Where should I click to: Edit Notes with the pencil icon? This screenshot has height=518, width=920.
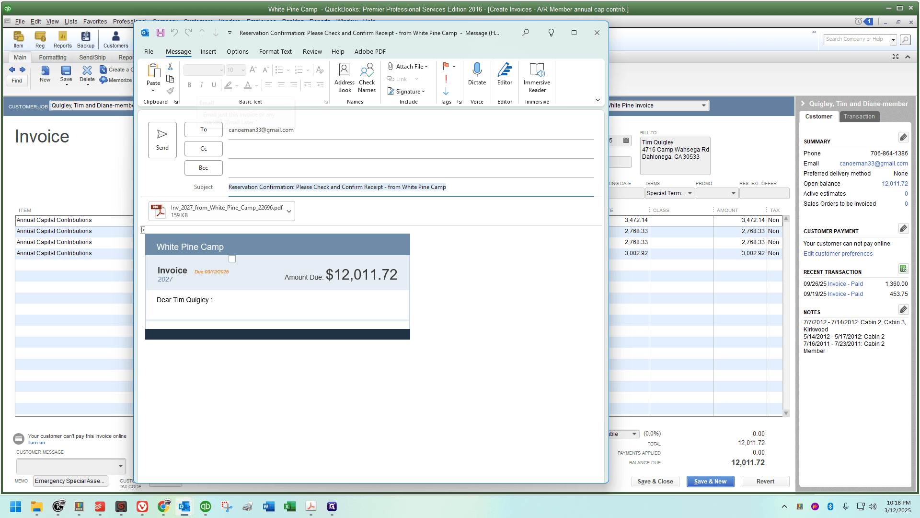tap(903, 309)
